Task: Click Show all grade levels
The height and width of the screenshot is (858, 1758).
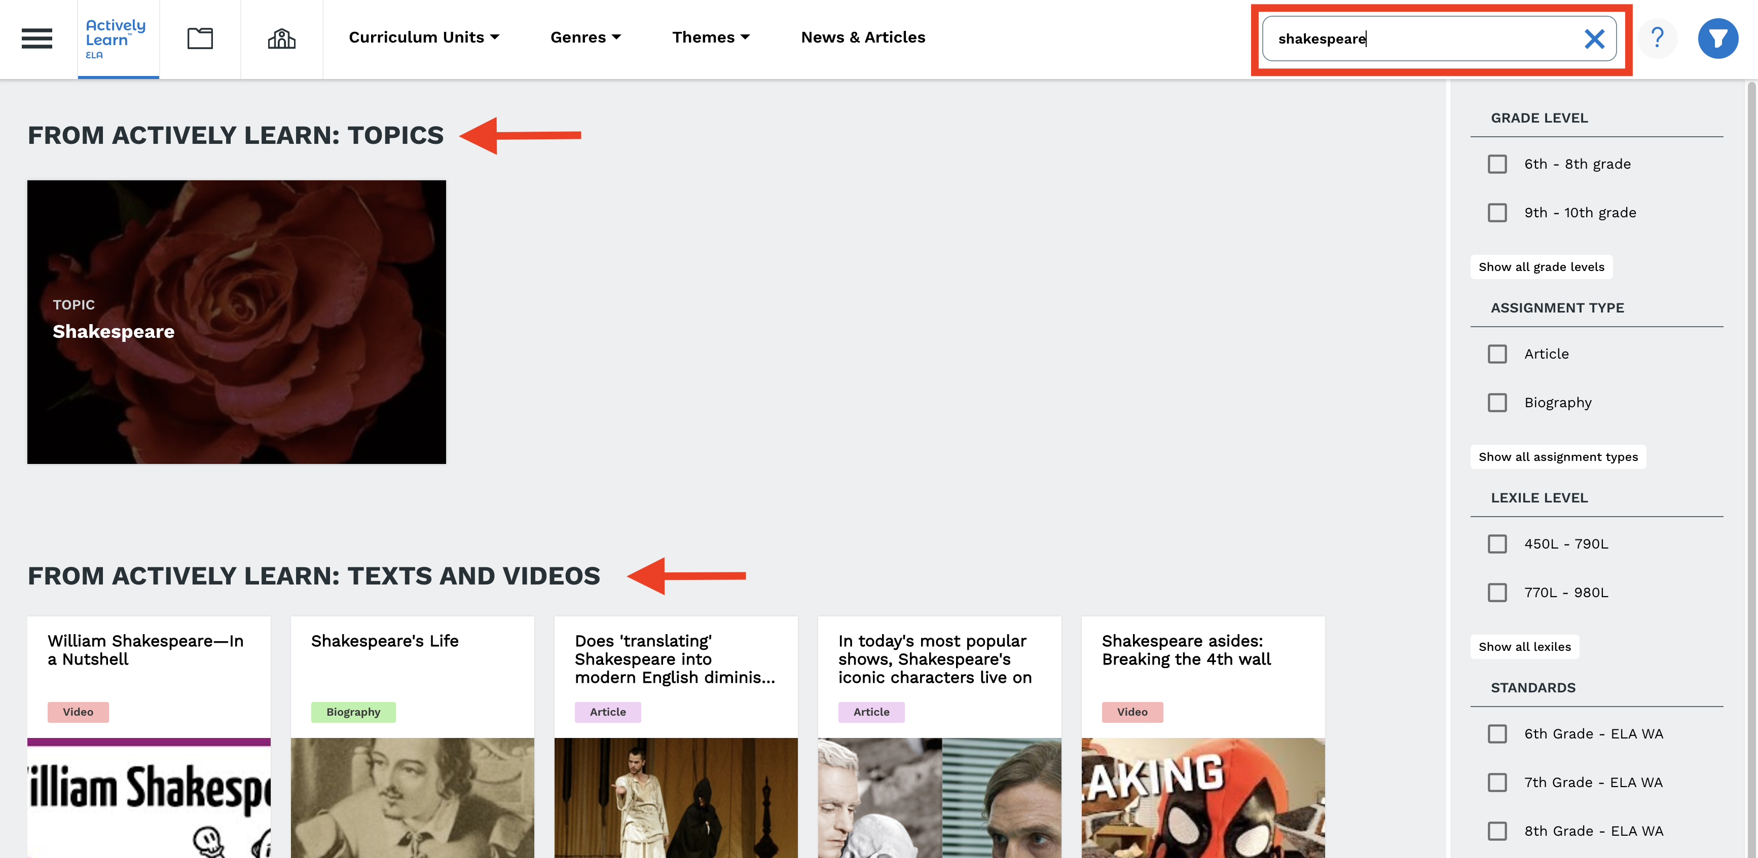Action: [1541, 267]
